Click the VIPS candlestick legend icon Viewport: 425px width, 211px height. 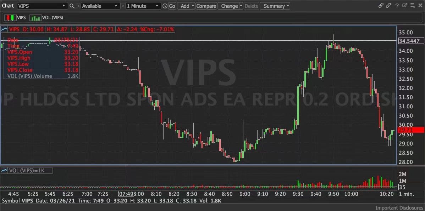[x=10, y=18]
